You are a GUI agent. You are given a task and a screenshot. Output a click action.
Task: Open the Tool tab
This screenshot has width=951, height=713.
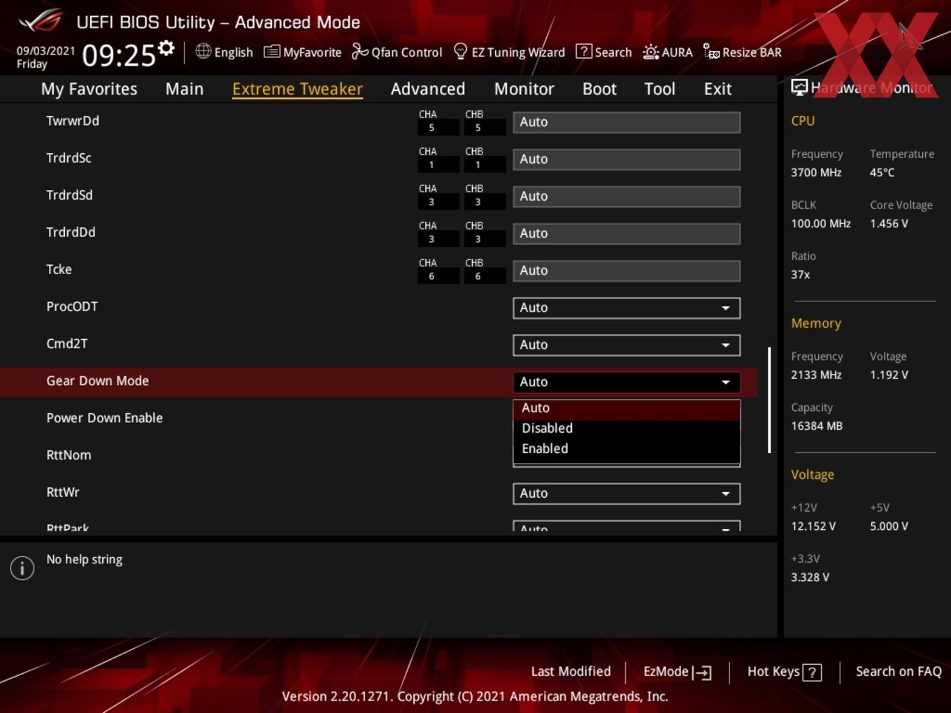(659, 89)
